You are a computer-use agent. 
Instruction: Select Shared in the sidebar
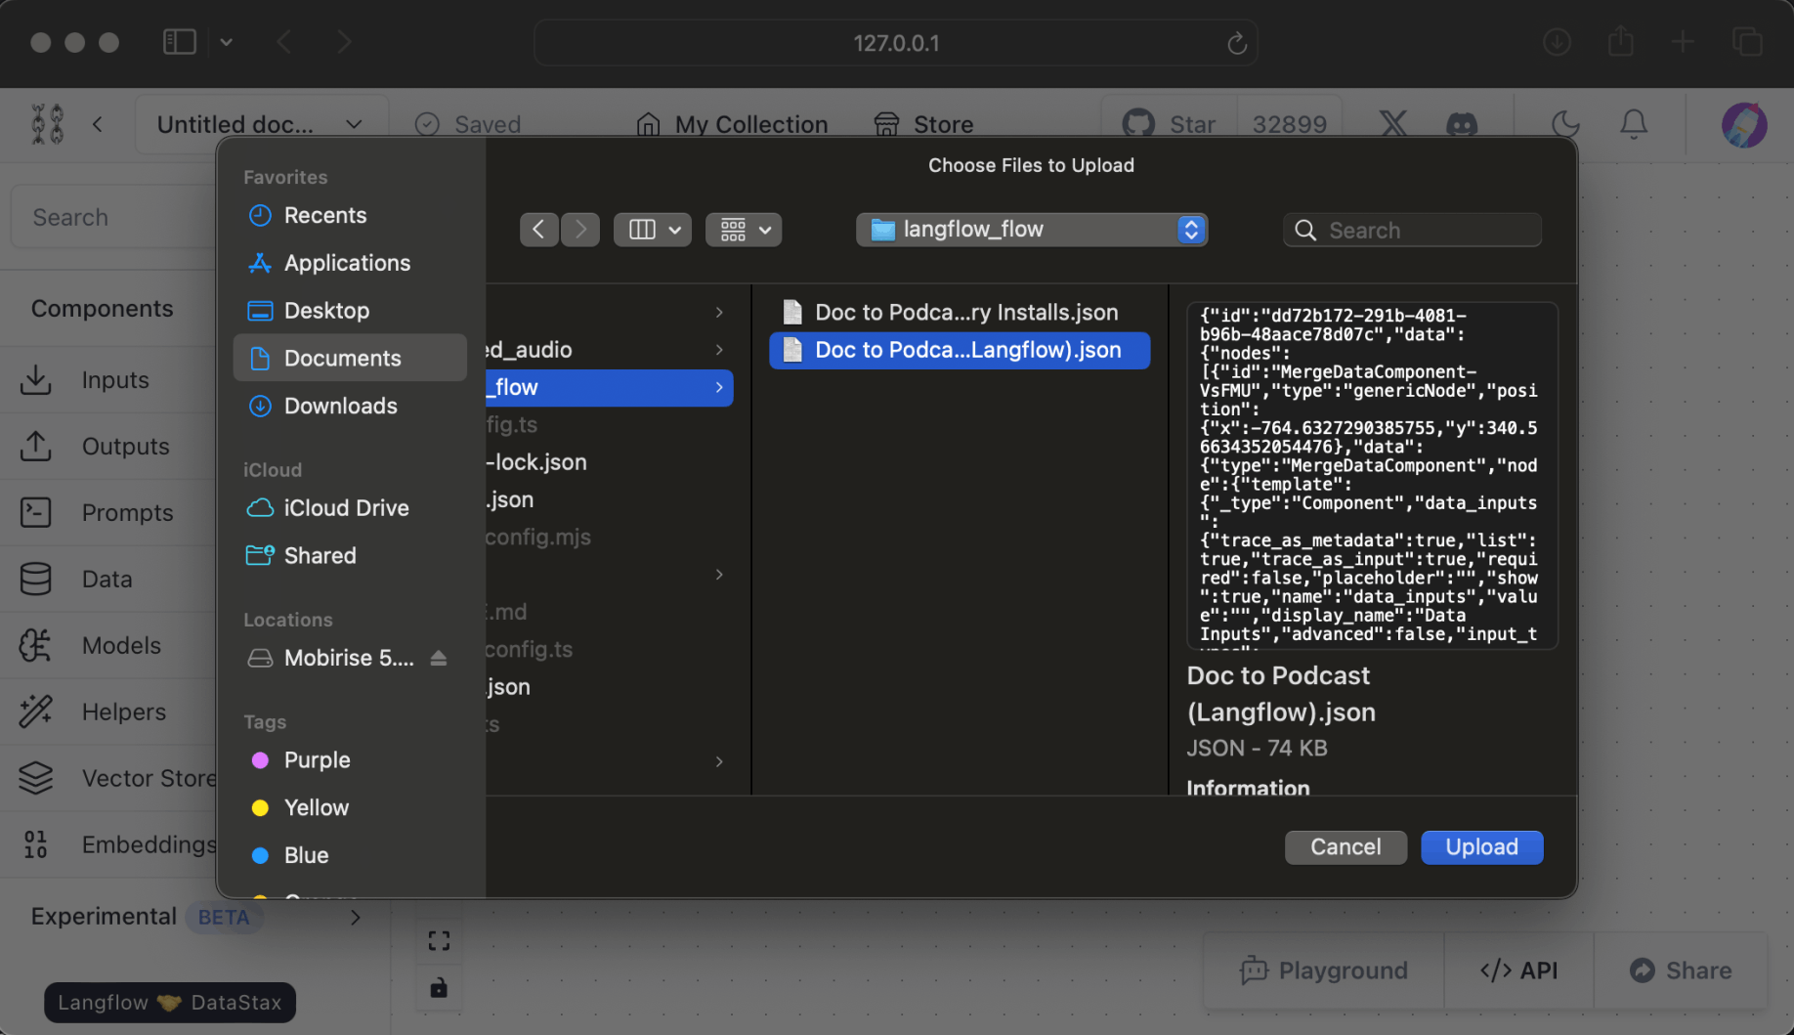350,555
